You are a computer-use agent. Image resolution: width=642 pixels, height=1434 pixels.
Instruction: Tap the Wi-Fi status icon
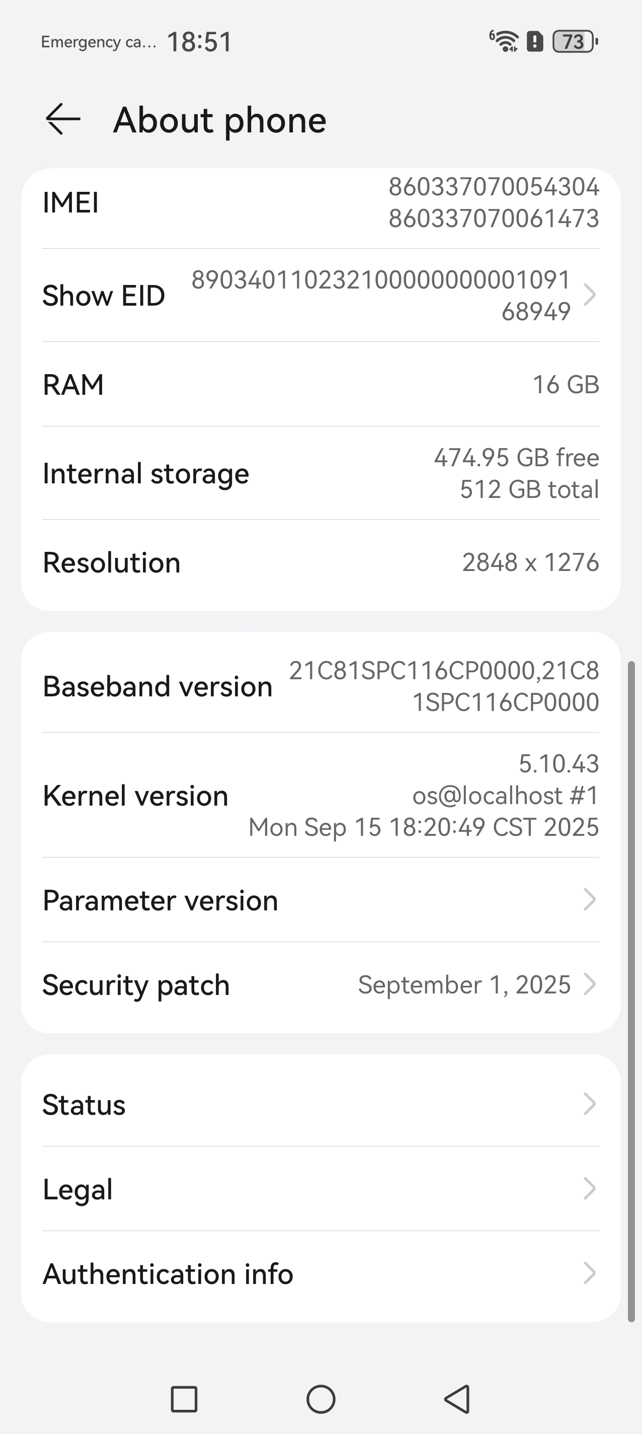tap(505, 41)
